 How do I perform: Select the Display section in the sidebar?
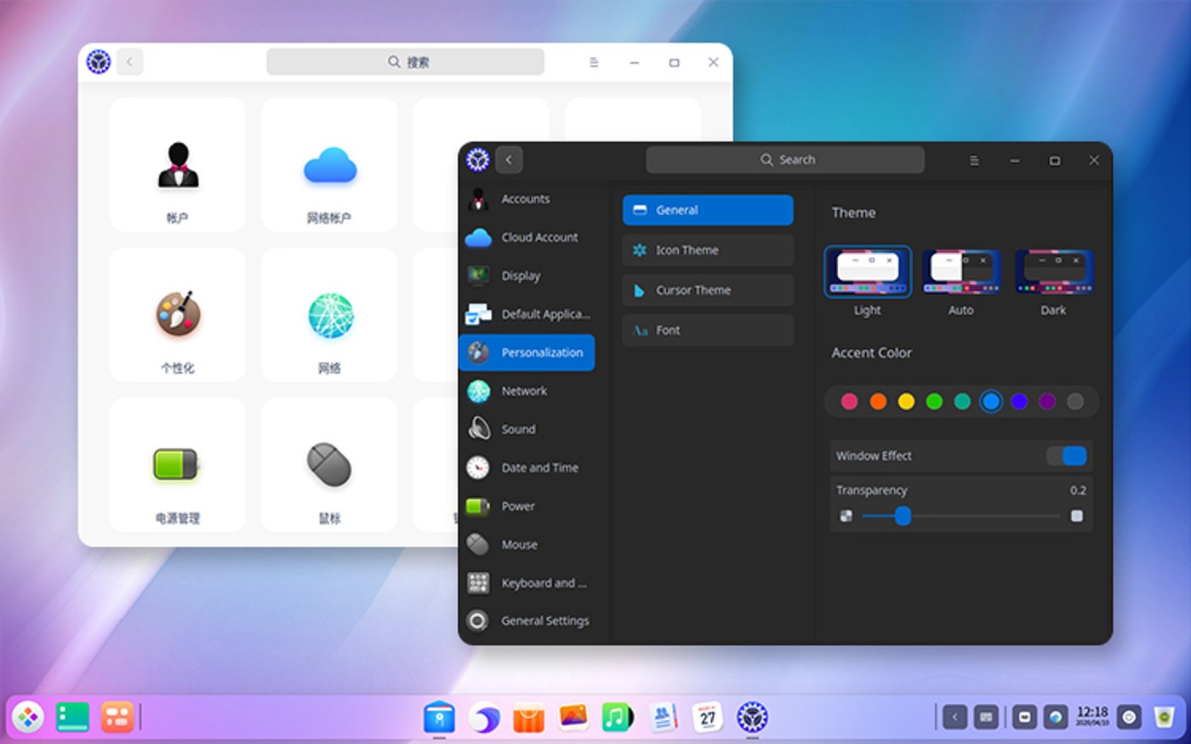(521, 275)
